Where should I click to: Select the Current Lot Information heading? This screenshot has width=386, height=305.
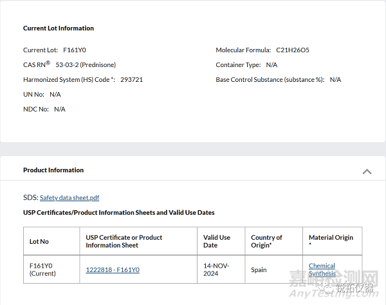(59, 28)
